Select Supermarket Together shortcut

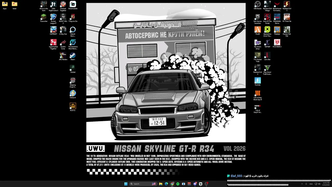coord(53,44)
